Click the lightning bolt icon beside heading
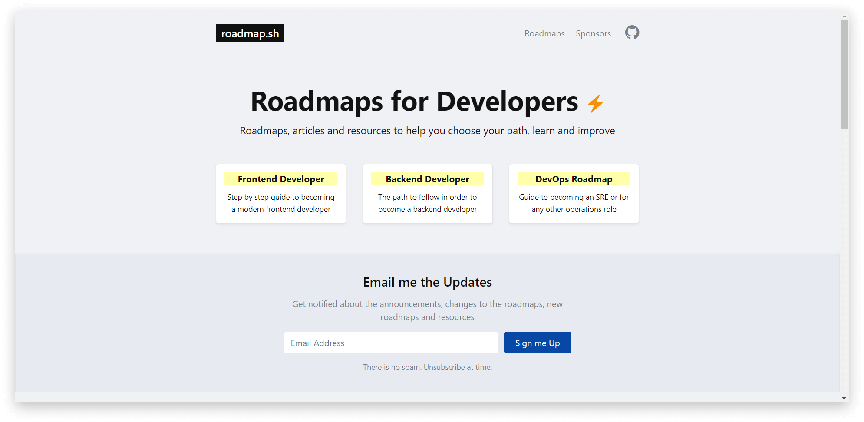 tap(595, 104)
